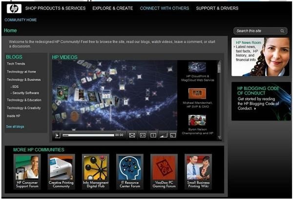Select the Michael Mendenhall video thumbnail
This screenshot has width=293, height=200.
tap(197, 93)
